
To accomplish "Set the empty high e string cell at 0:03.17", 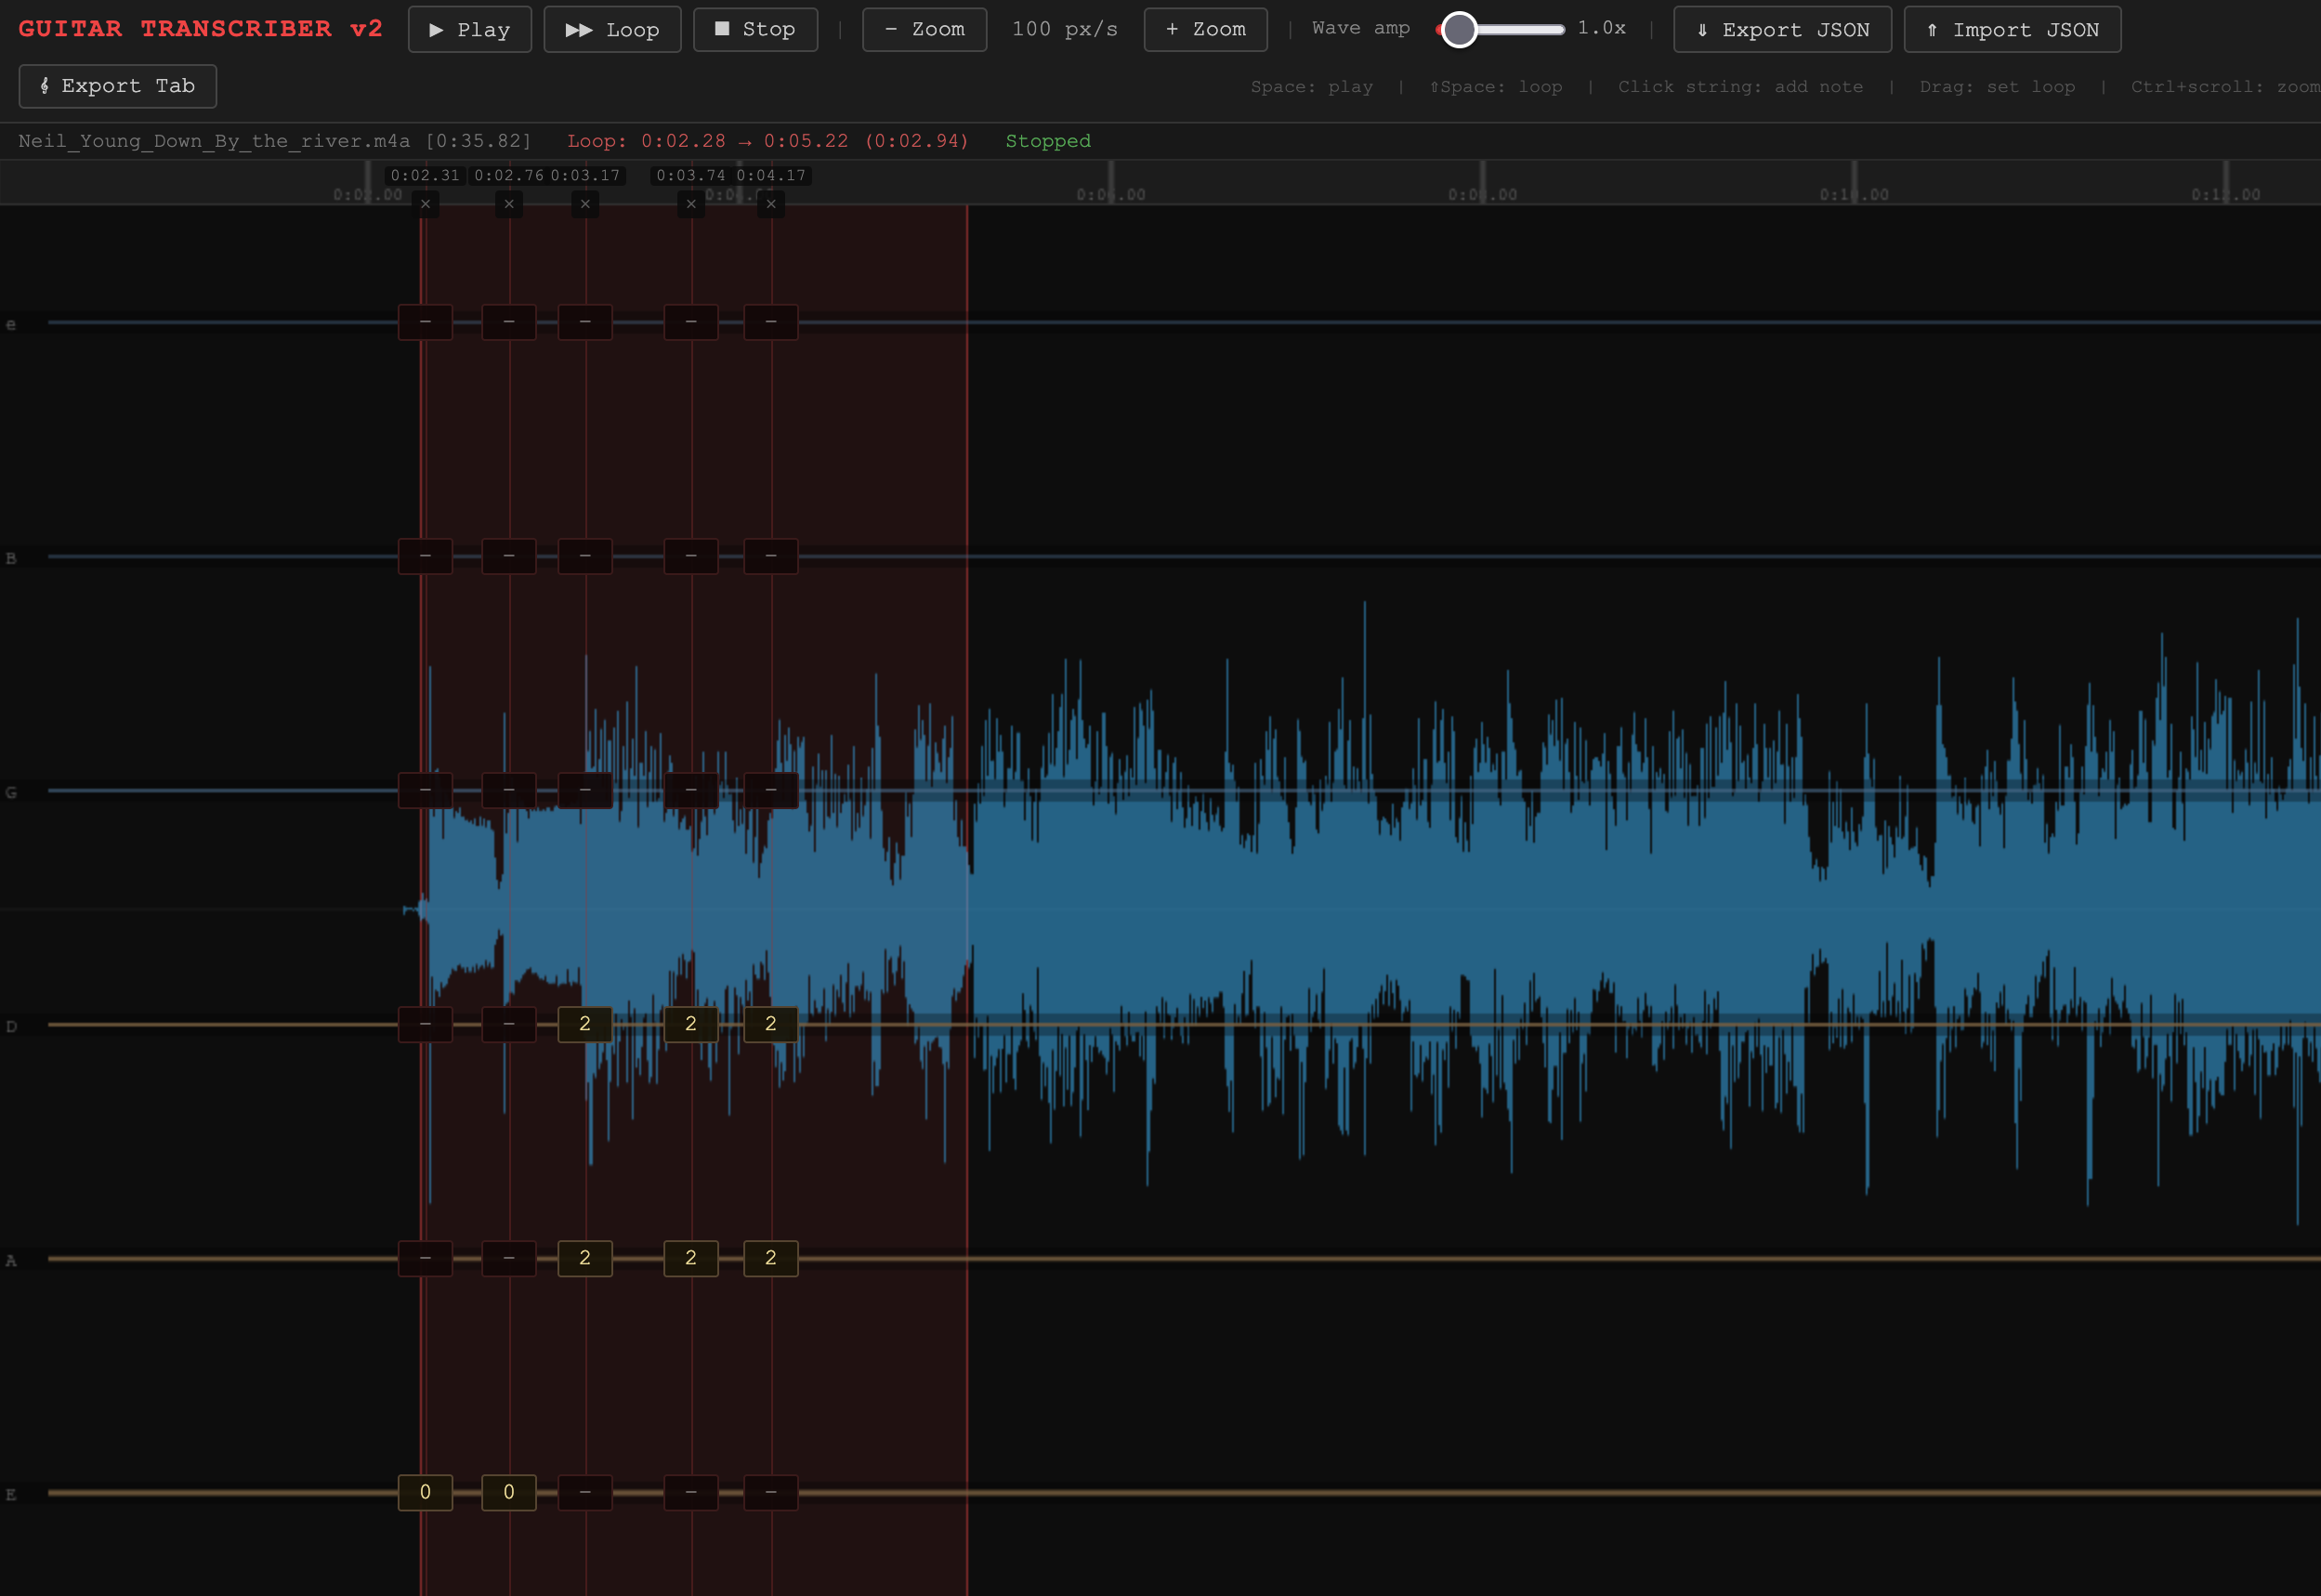I will (585, 322).
